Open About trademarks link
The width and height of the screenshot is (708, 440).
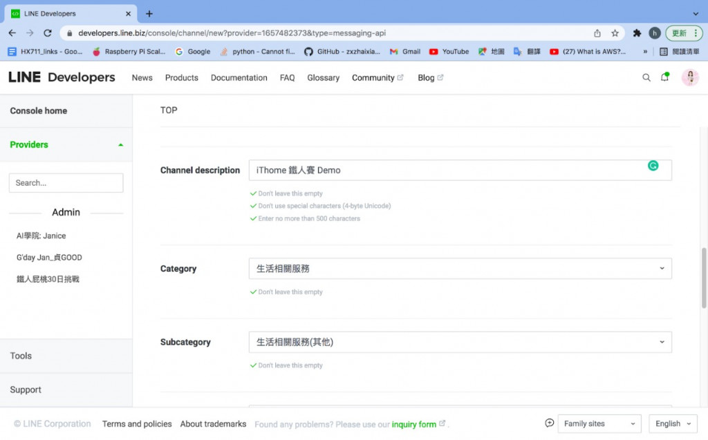coord(213,423)
